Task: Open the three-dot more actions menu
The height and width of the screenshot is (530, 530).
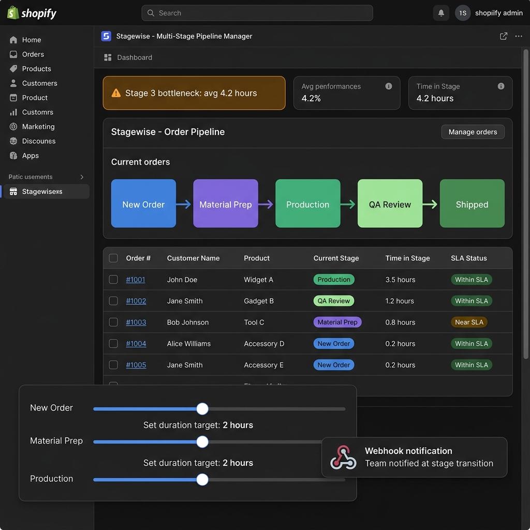Action: coord(519,36)
